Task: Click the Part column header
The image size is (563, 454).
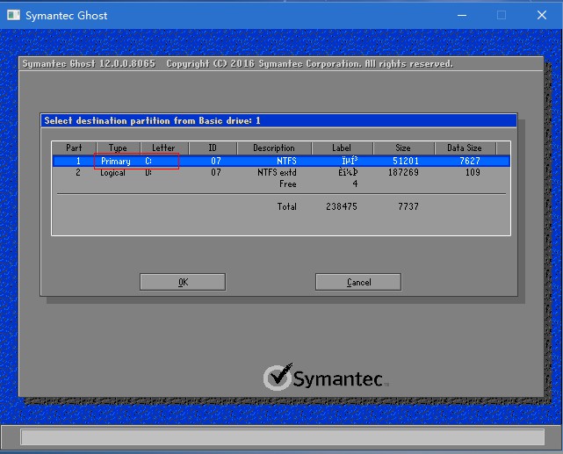Action: pos(74,148)
